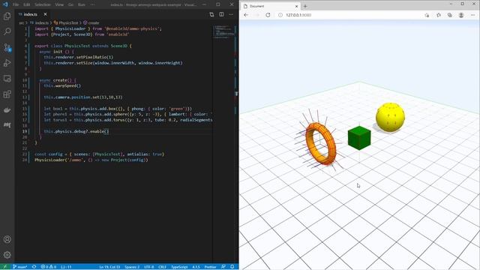The width and height of the screenshot is (480, 270).
Task: Click the npm icon in the activity bar
Action: 7,125
